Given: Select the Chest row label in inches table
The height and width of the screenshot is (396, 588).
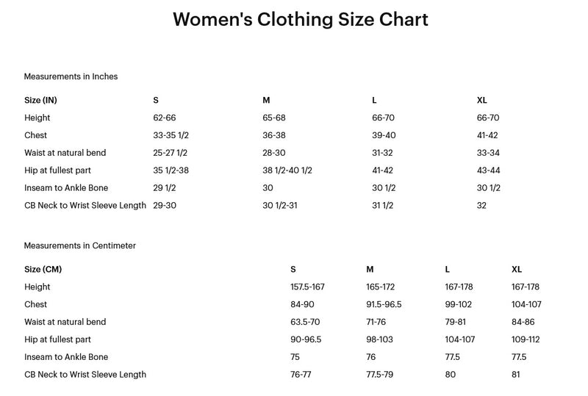Looking at the screenshot, I should pos(35,135).
